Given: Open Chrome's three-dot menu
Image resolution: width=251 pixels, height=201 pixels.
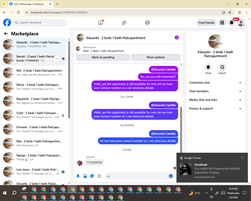Looking at the screenshot, I should click(x=246, y=12).
